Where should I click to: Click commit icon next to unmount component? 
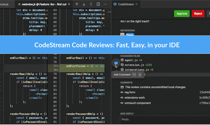pos(122,103)
